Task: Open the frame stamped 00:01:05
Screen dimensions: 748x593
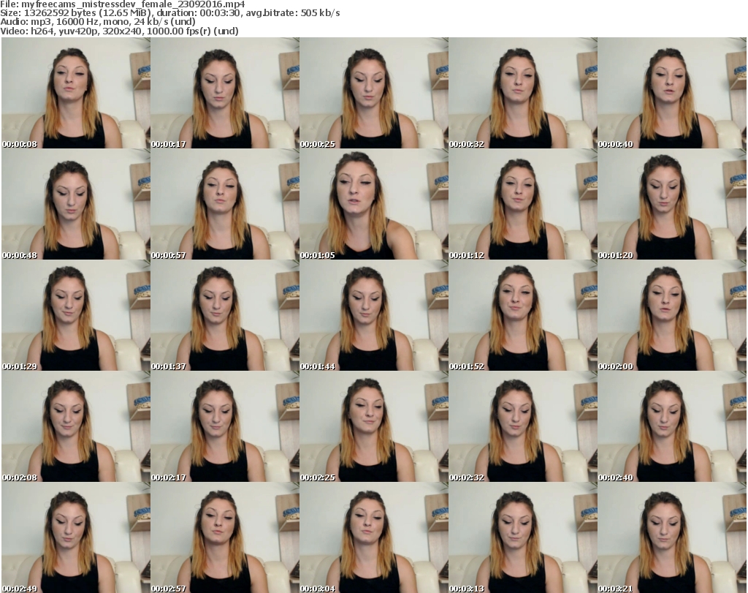Action: pyautogui.click(x=373, y=204)
